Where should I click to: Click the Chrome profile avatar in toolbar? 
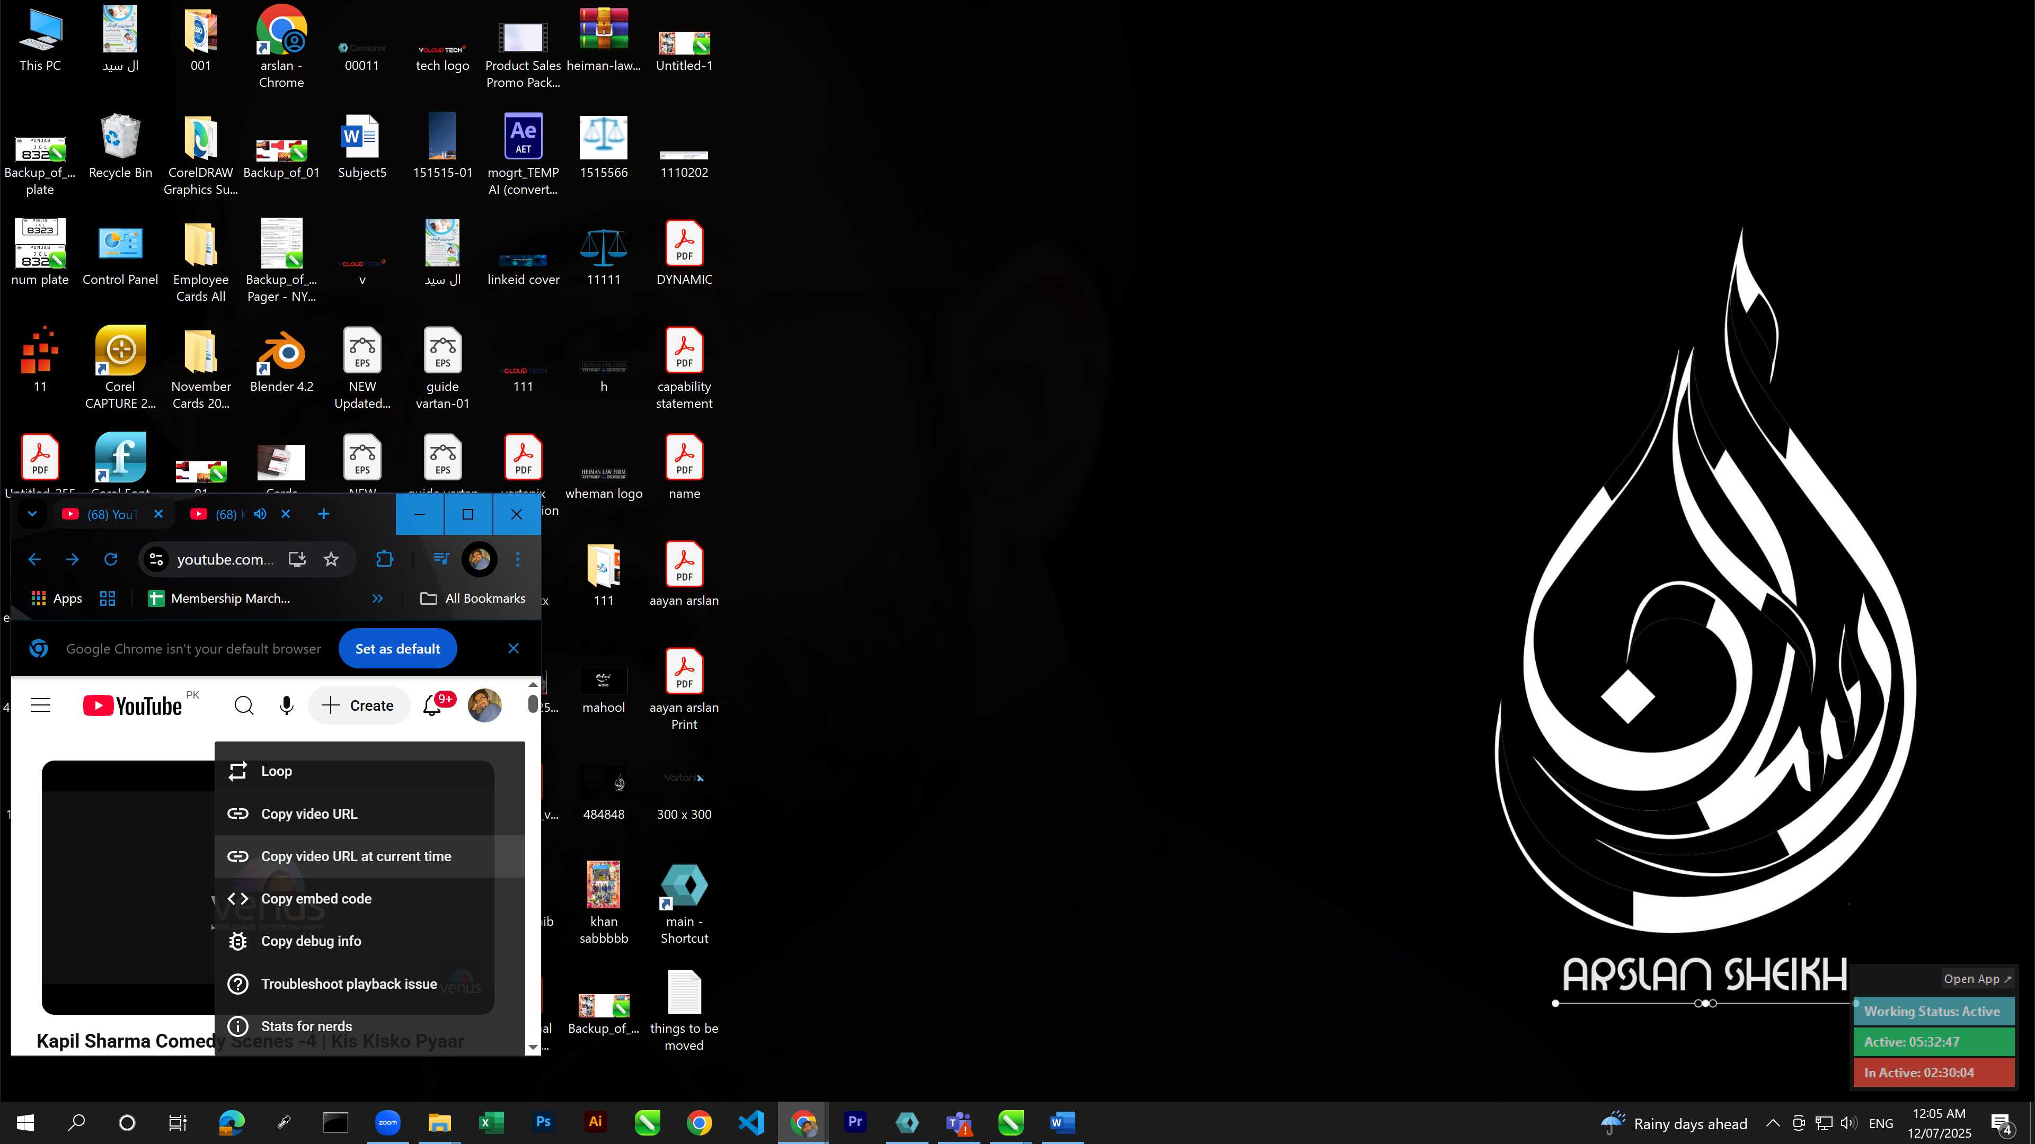[480, 559]
